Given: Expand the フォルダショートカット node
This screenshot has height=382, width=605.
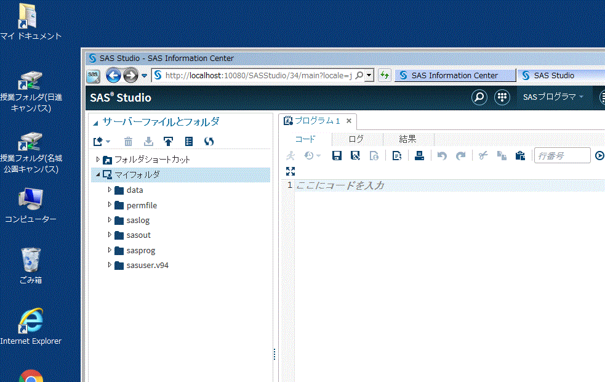Looking at the screenshot, I should (x=98, y=159).
